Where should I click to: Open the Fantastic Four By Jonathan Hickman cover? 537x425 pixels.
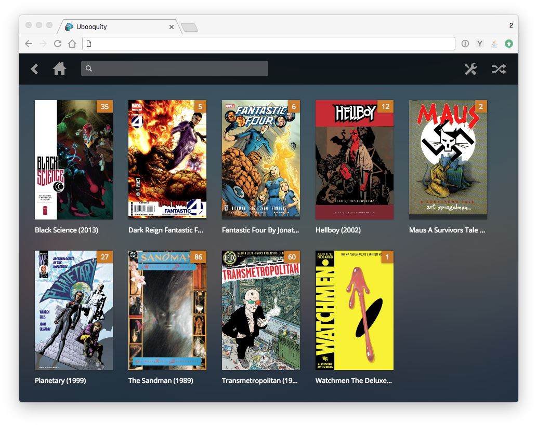[261, 159]
